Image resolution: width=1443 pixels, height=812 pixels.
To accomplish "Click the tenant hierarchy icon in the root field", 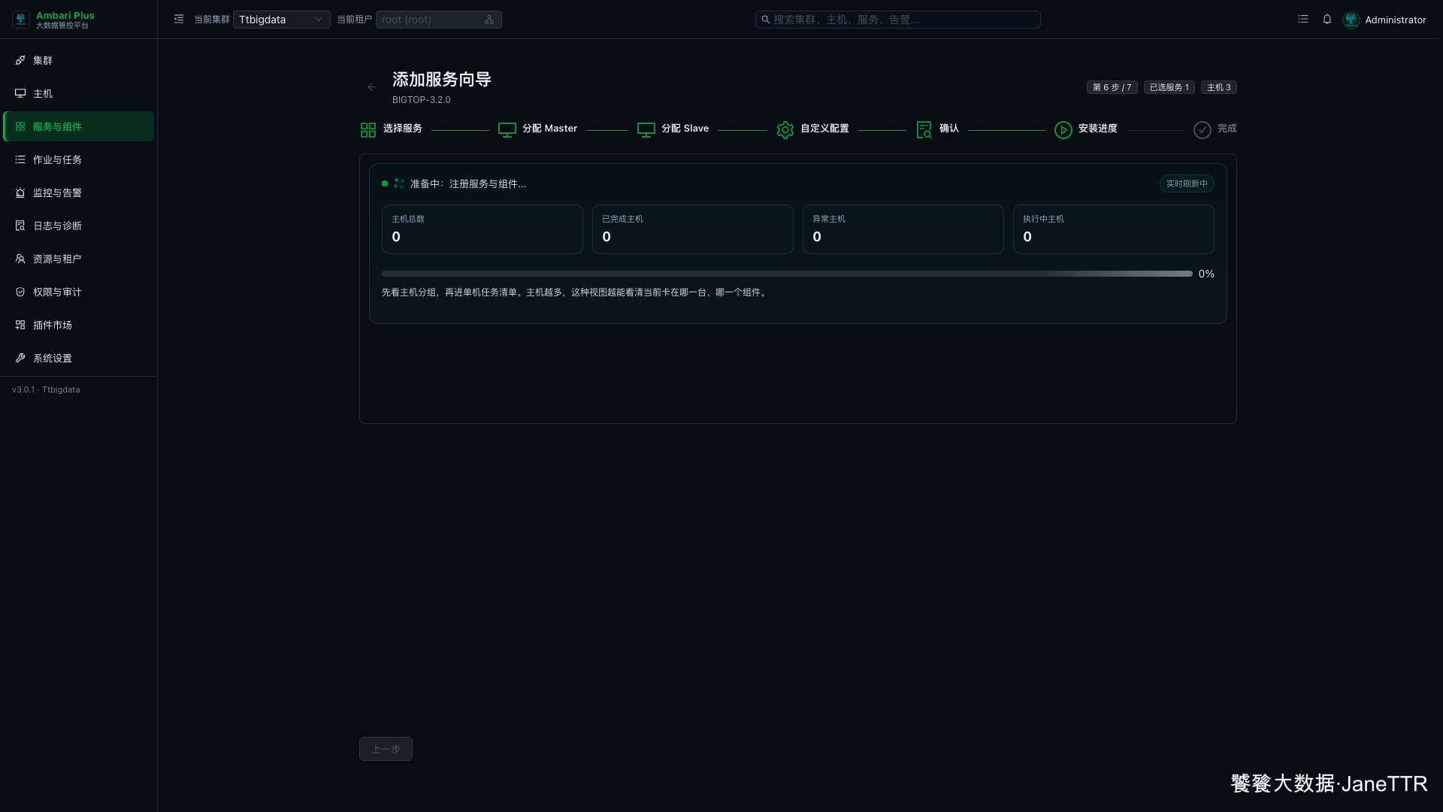I will tap(489, 20).
